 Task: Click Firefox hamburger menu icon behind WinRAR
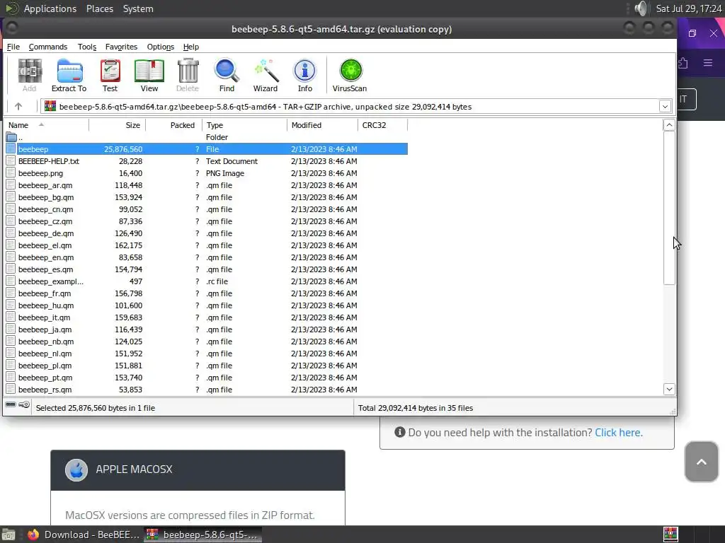(x=708, y=63)
